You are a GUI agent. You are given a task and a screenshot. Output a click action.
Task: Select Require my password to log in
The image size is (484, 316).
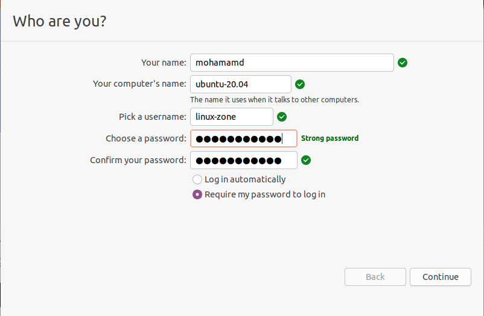pyautogui.click(x=197, y=194)
